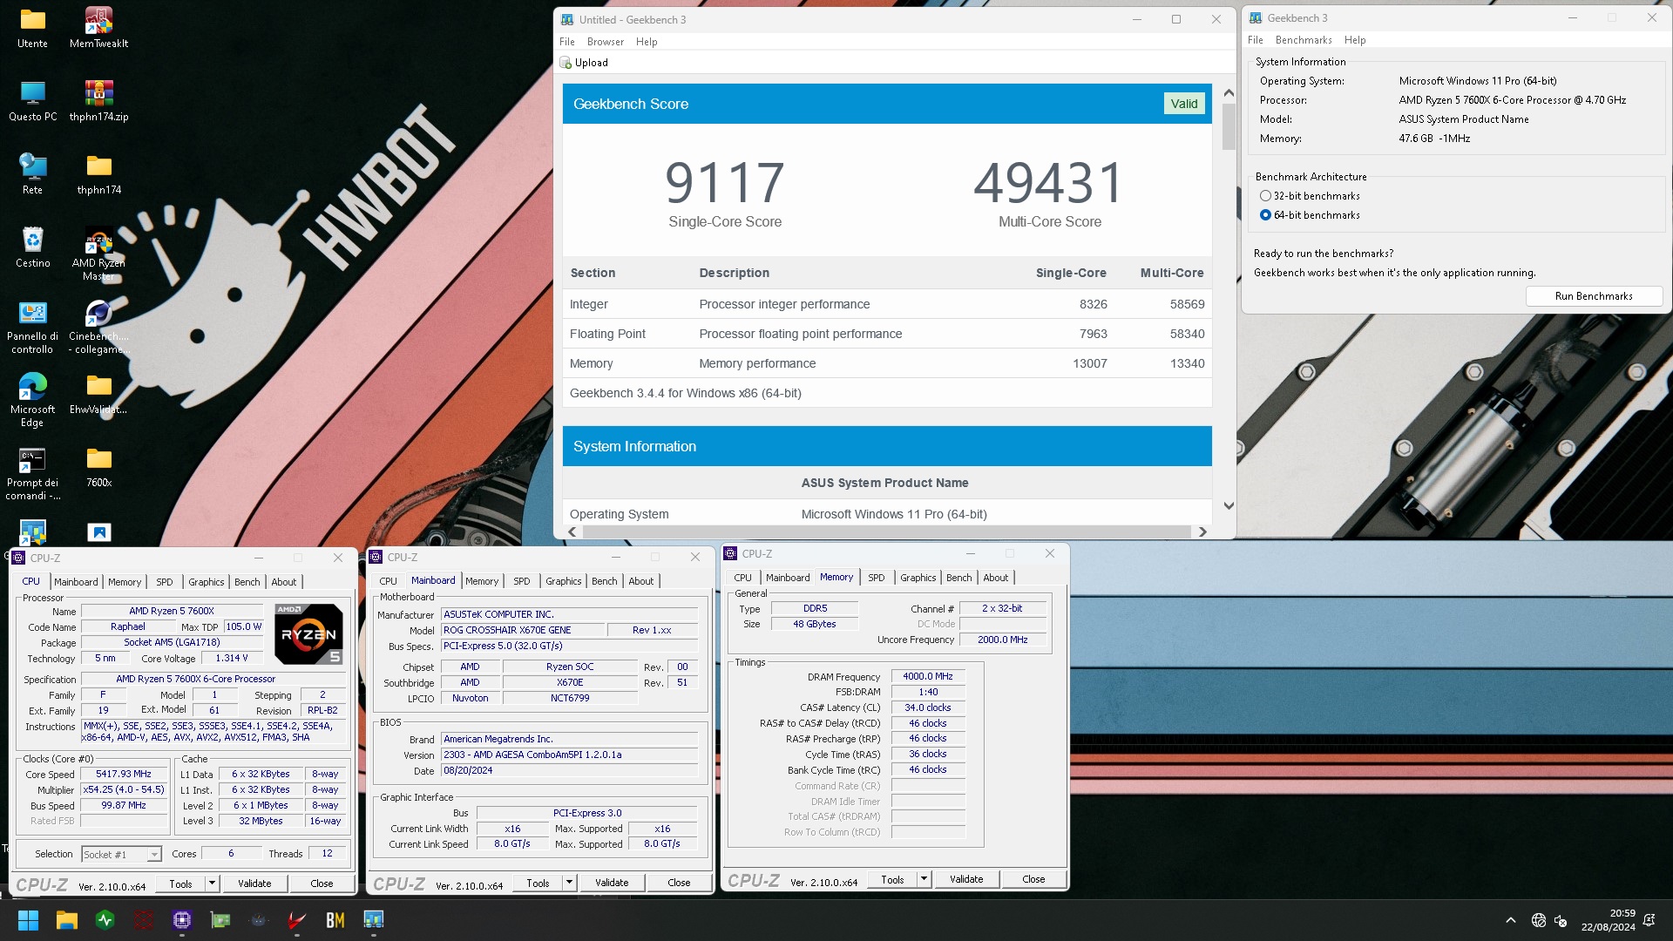This screenshot has width=1673, height=941.
Task: Open the thphn174.zip archive icon
Action: 98,100
